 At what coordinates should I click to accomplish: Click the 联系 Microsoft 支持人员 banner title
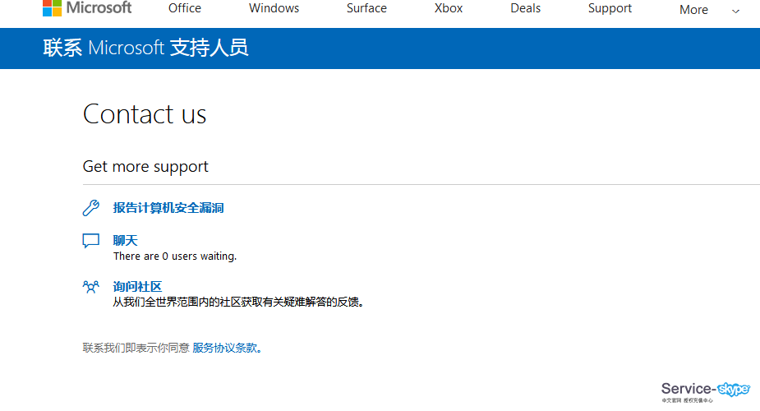[145, 48]
